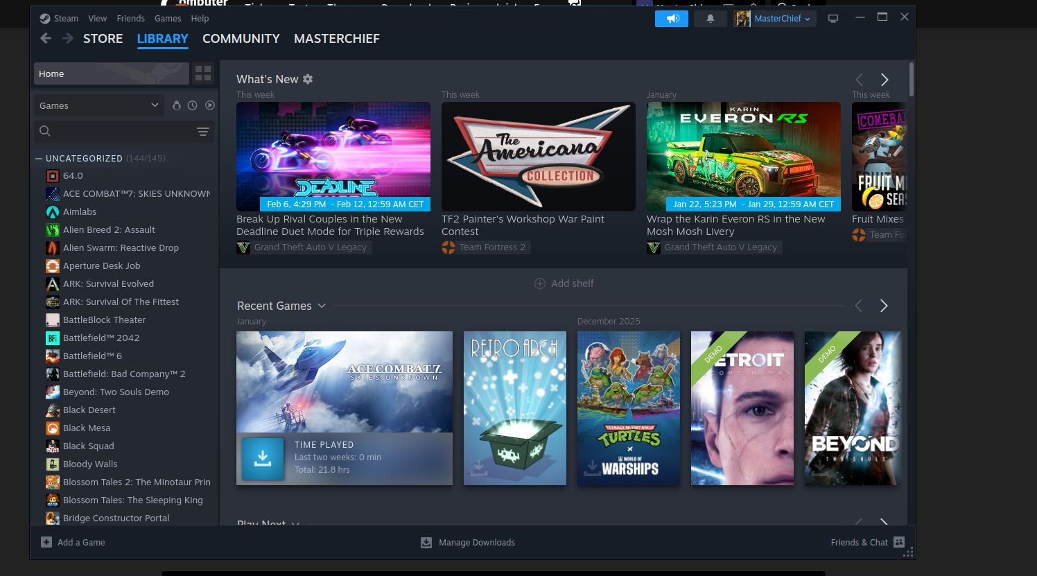Click the Grand Theft Auto V Legacy icon under Deadline news

[243, 247]
